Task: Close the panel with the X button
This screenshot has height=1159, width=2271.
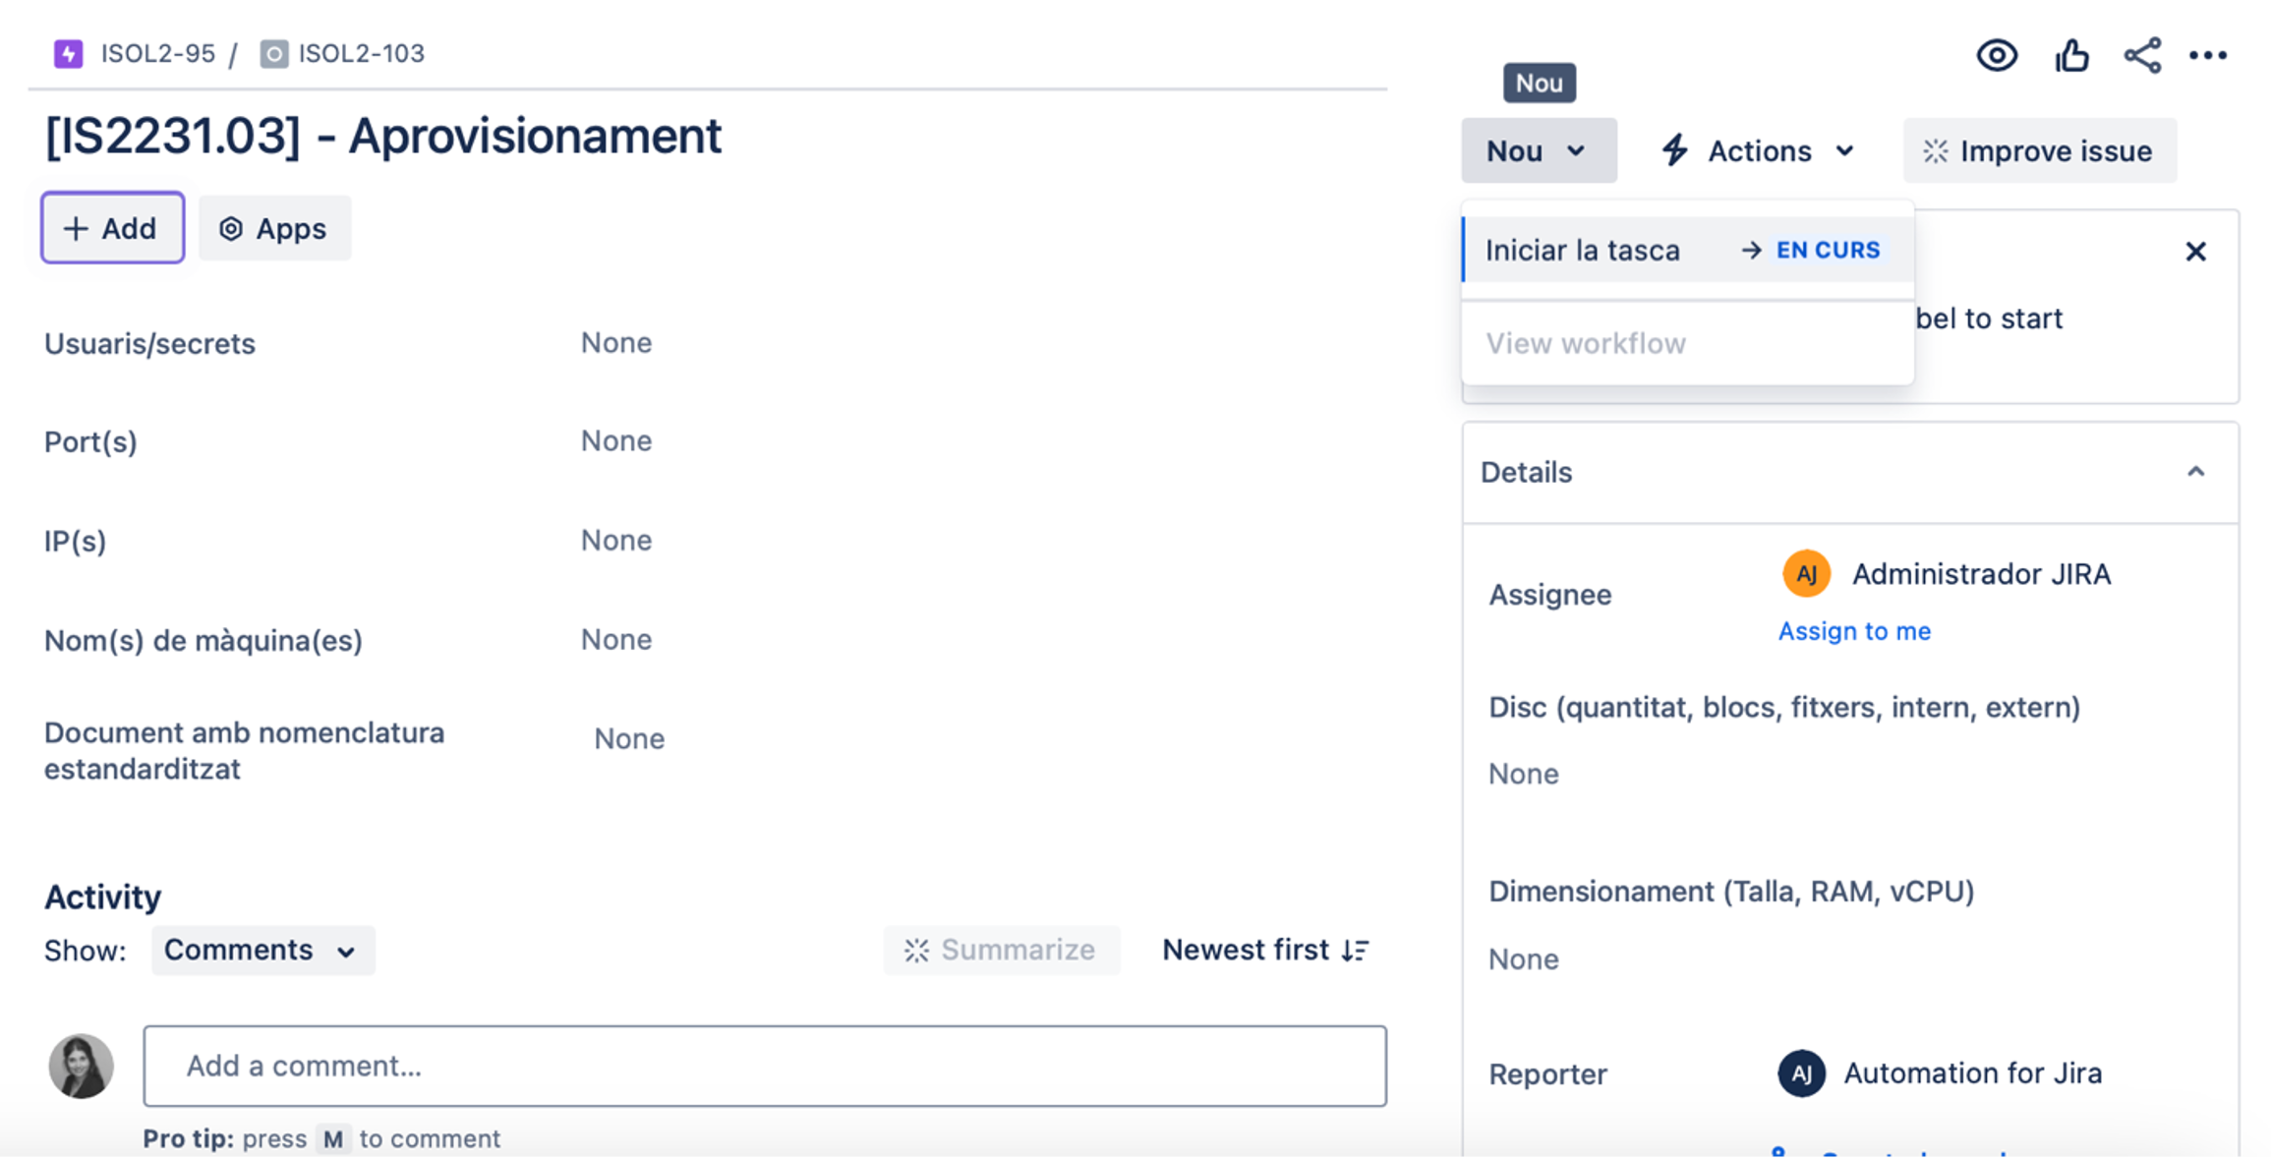Action: (x=2195, y=252)
